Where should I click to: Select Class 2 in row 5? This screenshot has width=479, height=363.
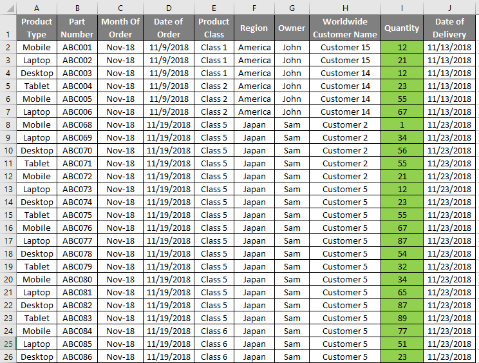coord(214,86)
